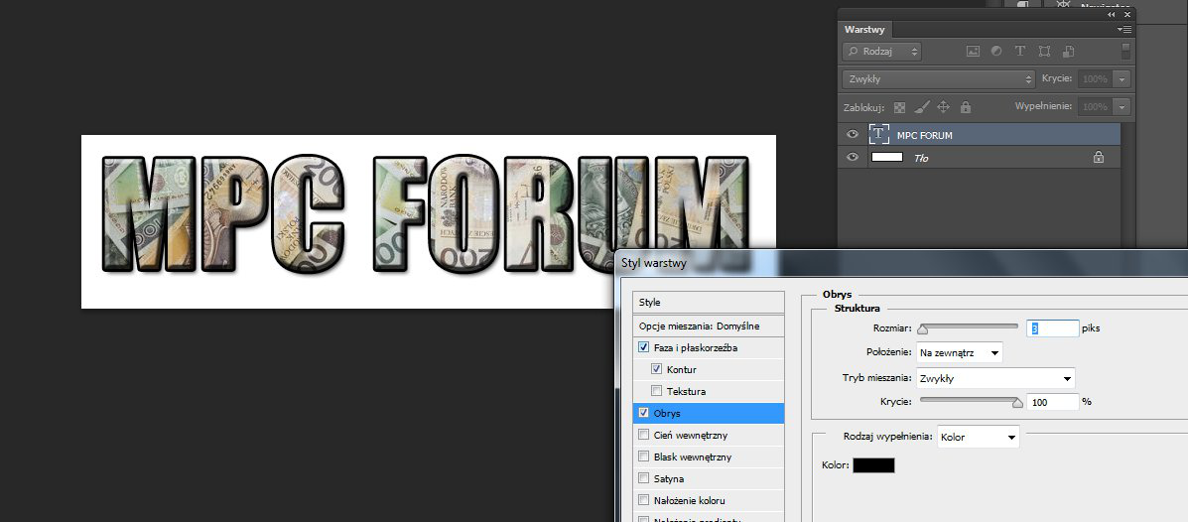Open Tryb mieszania dropdown in Obrys

coord(995,378)
